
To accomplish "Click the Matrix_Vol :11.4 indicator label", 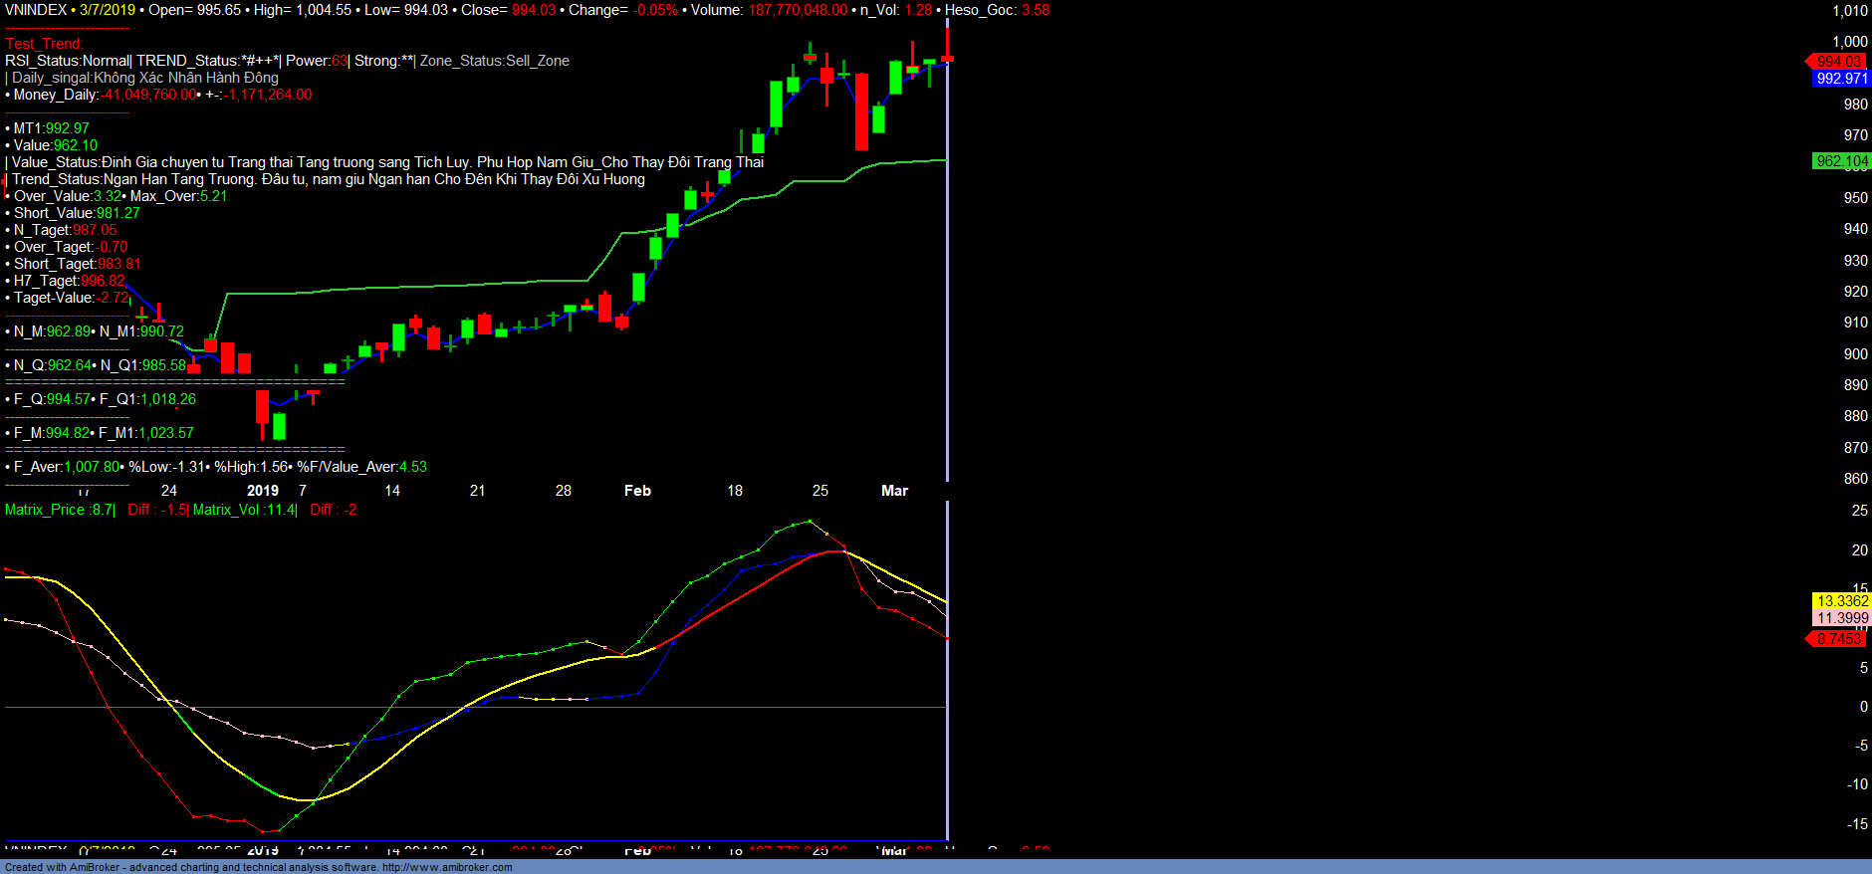I will point(244,510).
